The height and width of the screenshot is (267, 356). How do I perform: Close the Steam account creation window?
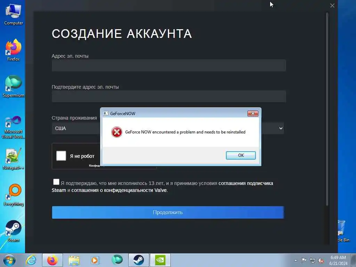tap(332, 6)
